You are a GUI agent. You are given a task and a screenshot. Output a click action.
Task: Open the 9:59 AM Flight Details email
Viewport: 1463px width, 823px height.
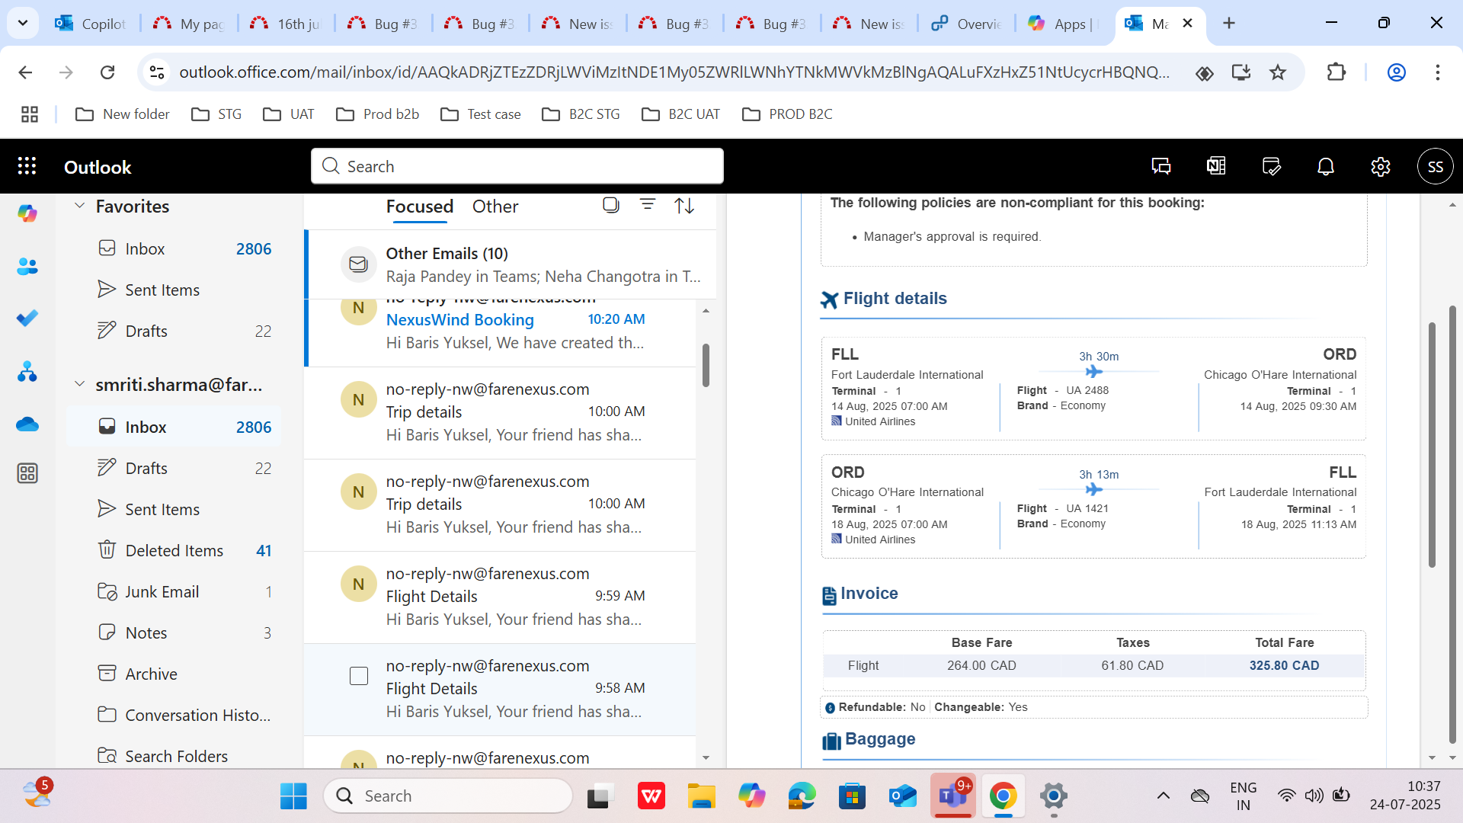(x=500, y=597)
